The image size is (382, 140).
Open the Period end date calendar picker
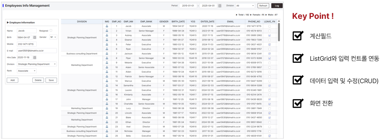pyautogui.click(x=220, y=6)
